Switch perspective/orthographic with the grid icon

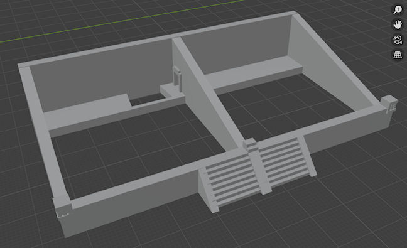pyautogui.click(x=398, y=55)
